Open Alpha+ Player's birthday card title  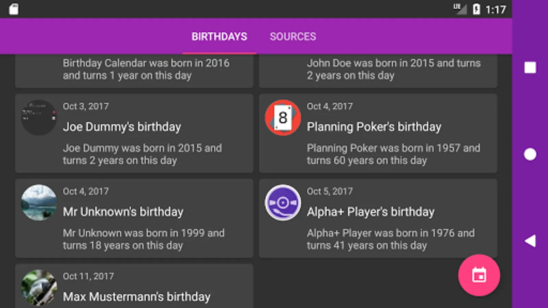[371, 212]
